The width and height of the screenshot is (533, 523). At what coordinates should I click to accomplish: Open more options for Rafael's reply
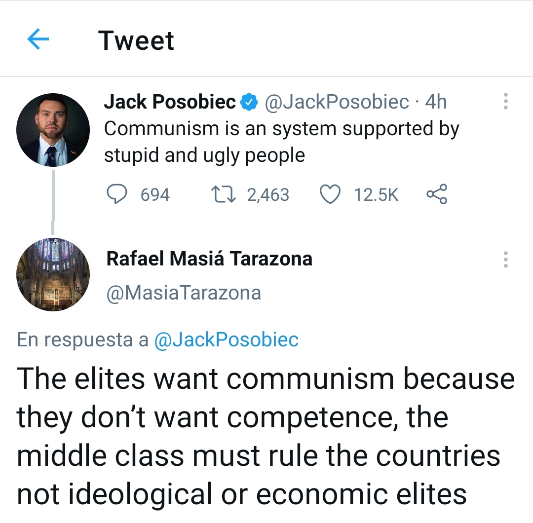505,259
